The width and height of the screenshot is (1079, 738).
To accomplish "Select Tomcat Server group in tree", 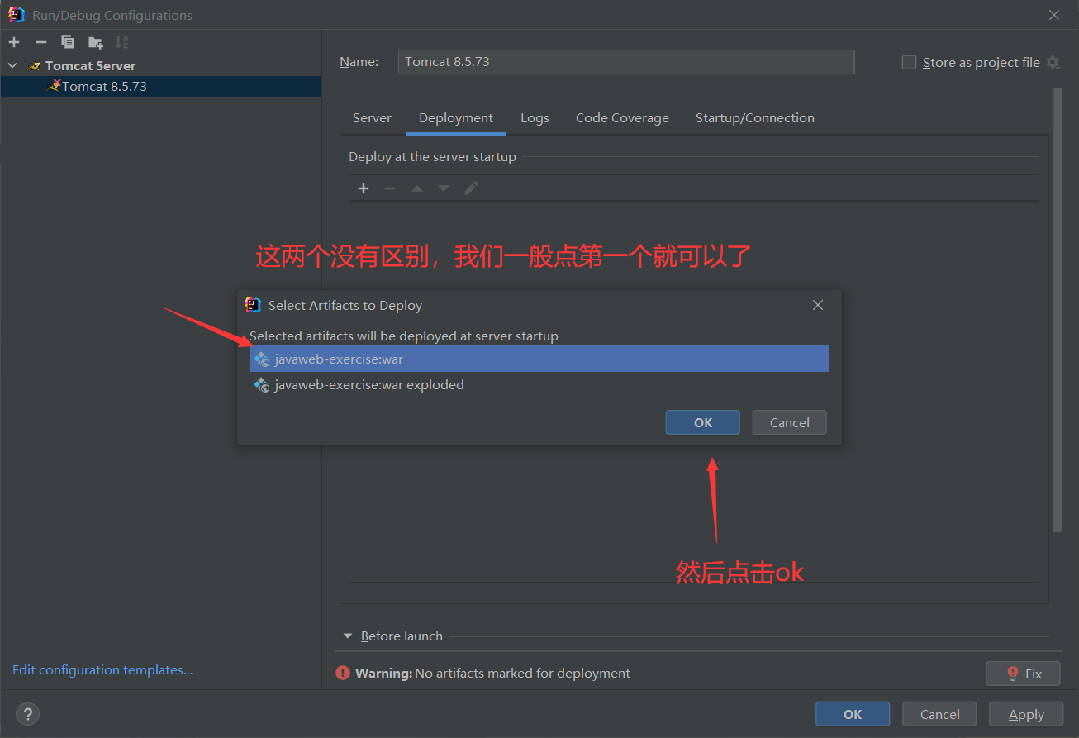I will [x=90, y=65].
